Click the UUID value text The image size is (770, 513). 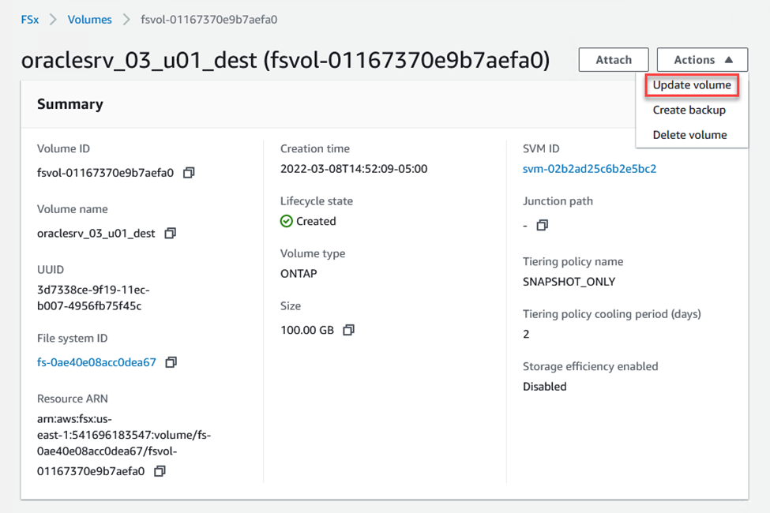pos(93,298)
